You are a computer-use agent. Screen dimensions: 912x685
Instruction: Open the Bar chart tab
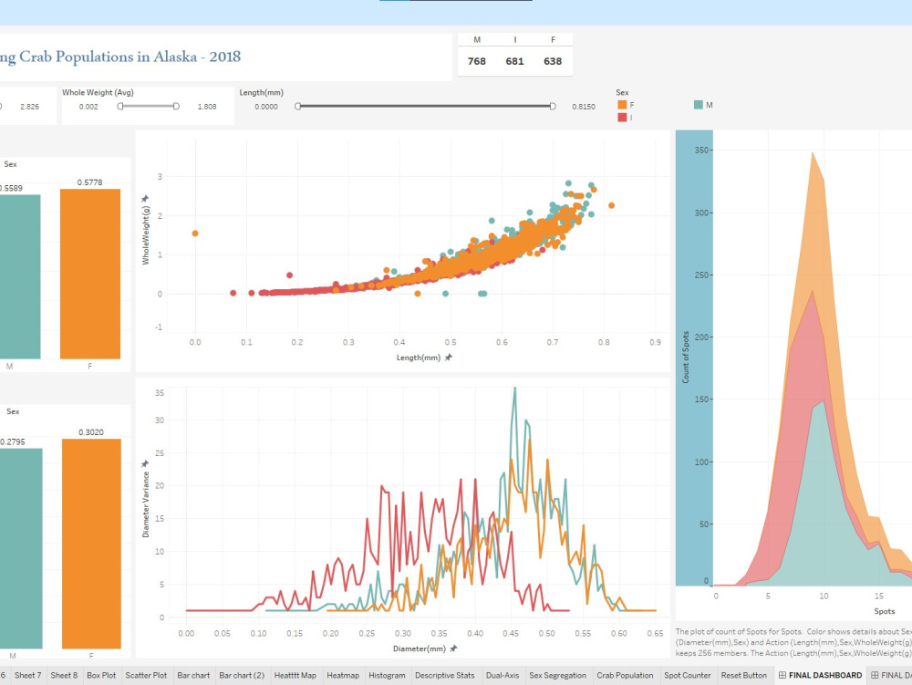193,675
